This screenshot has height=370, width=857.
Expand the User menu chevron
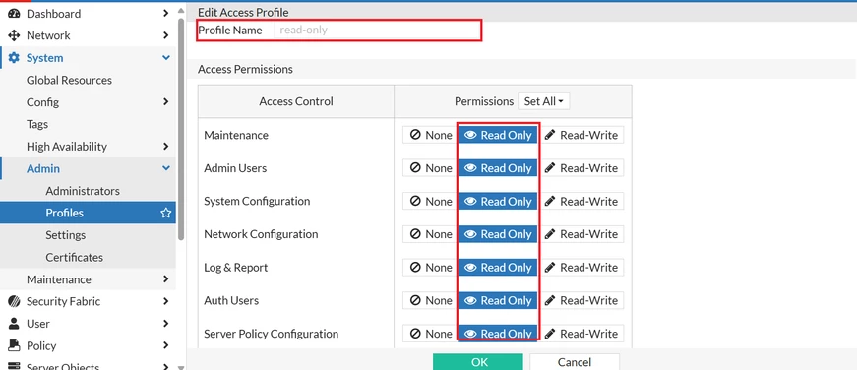point(166,324)
